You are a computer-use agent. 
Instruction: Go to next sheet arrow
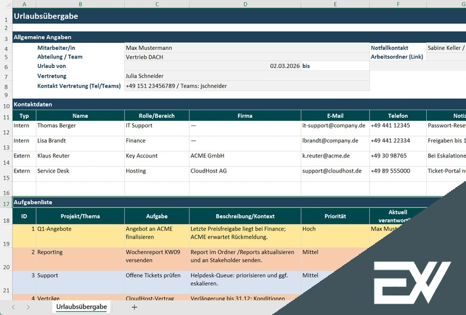click(x=28, y=307)
